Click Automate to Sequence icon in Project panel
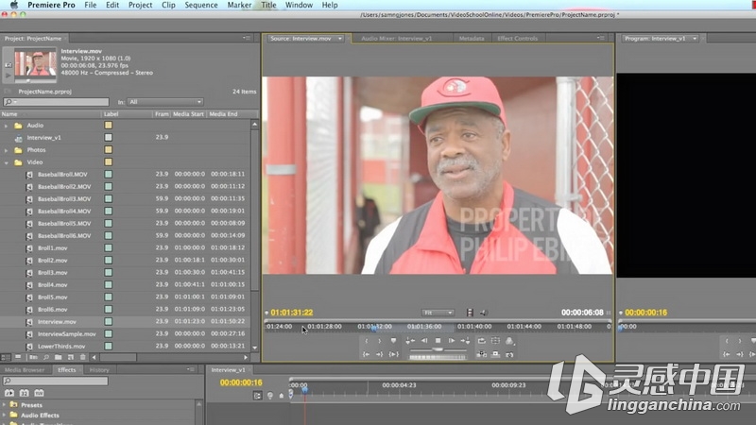 [33, 357]
